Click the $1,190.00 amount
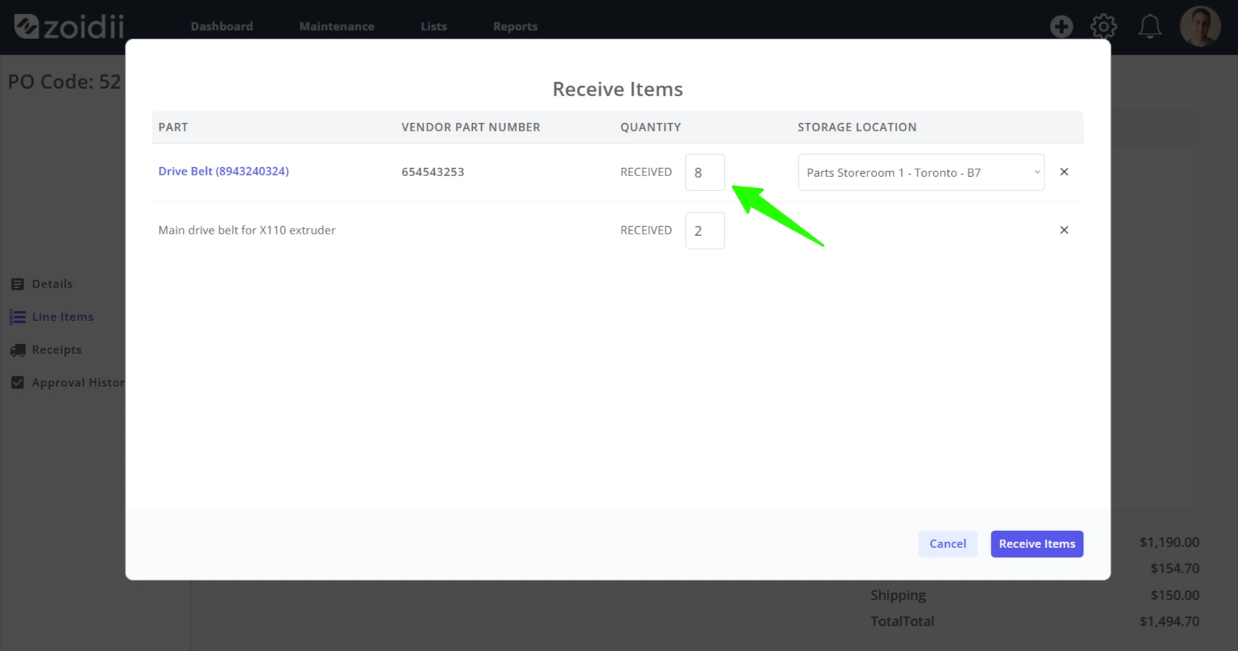 click(1169, 542)
